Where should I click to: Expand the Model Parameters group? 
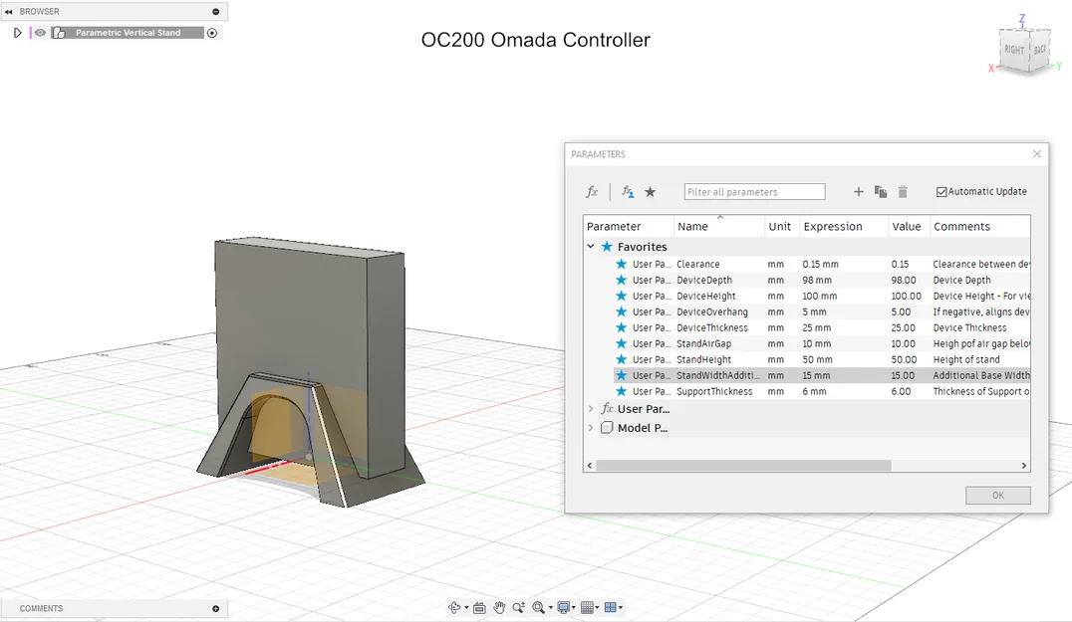click(x=590, y=427)
